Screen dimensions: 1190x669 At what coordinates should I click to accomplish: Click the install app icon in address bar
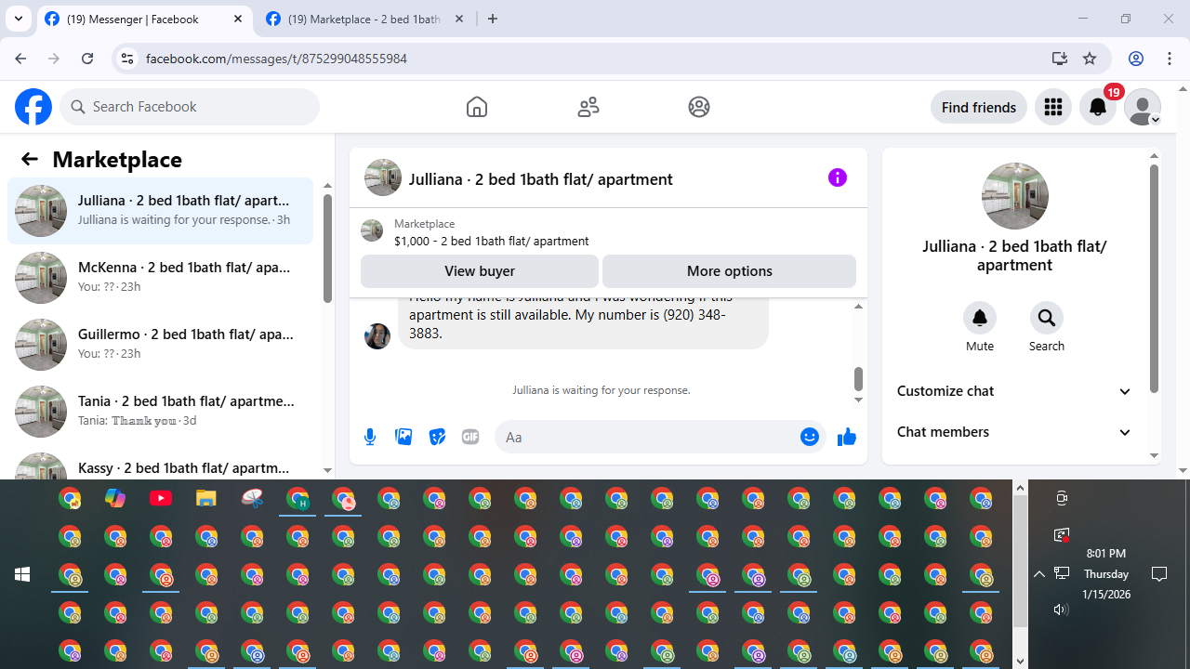(1060, 59)
